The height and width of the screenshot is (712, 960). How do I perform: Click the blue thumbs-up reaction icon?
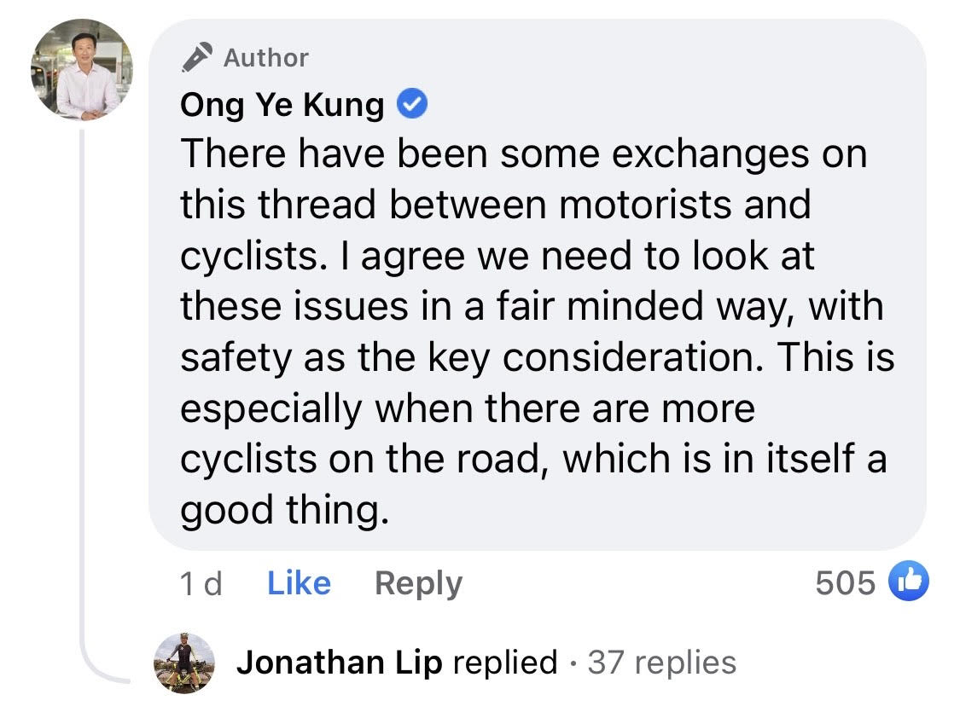(908, 582)
